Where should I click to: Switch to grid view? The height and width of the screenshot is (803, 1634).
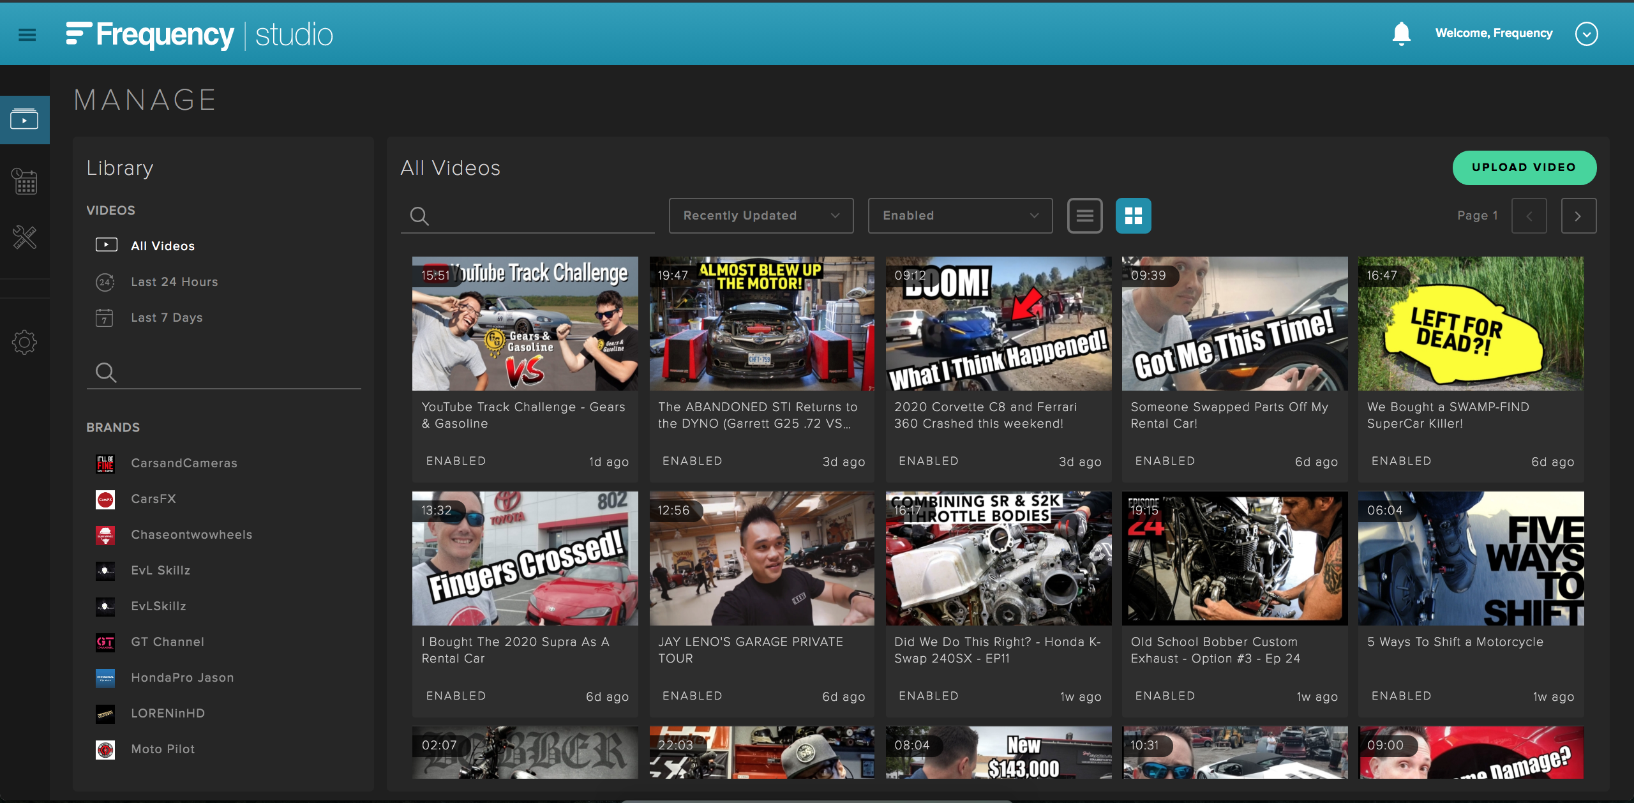click(x=1134, y=216)
